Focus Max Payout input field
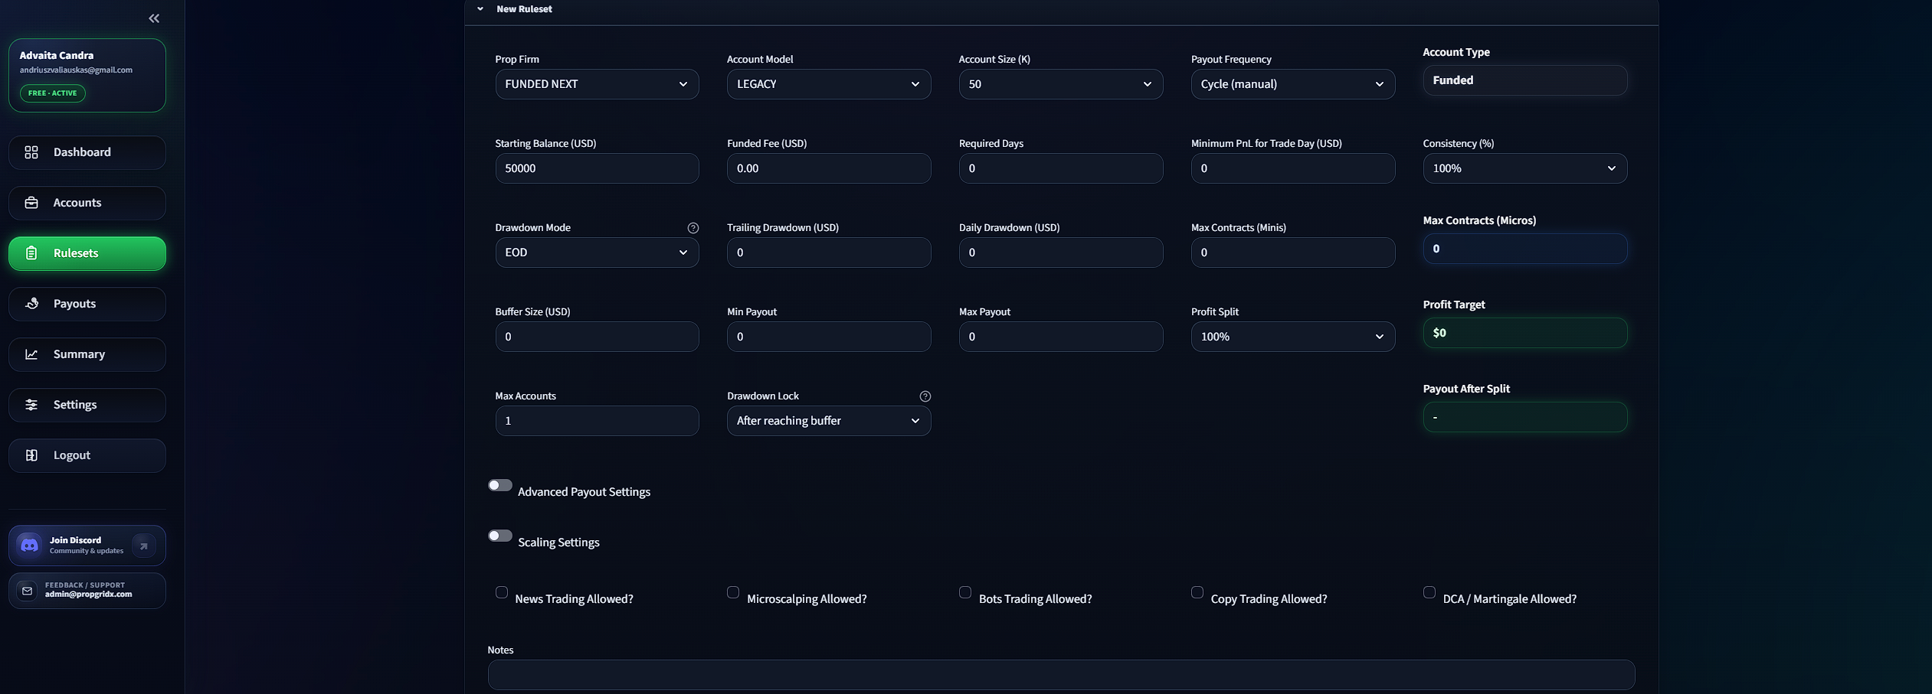The image size is (1932, 694). [1061, 337]
